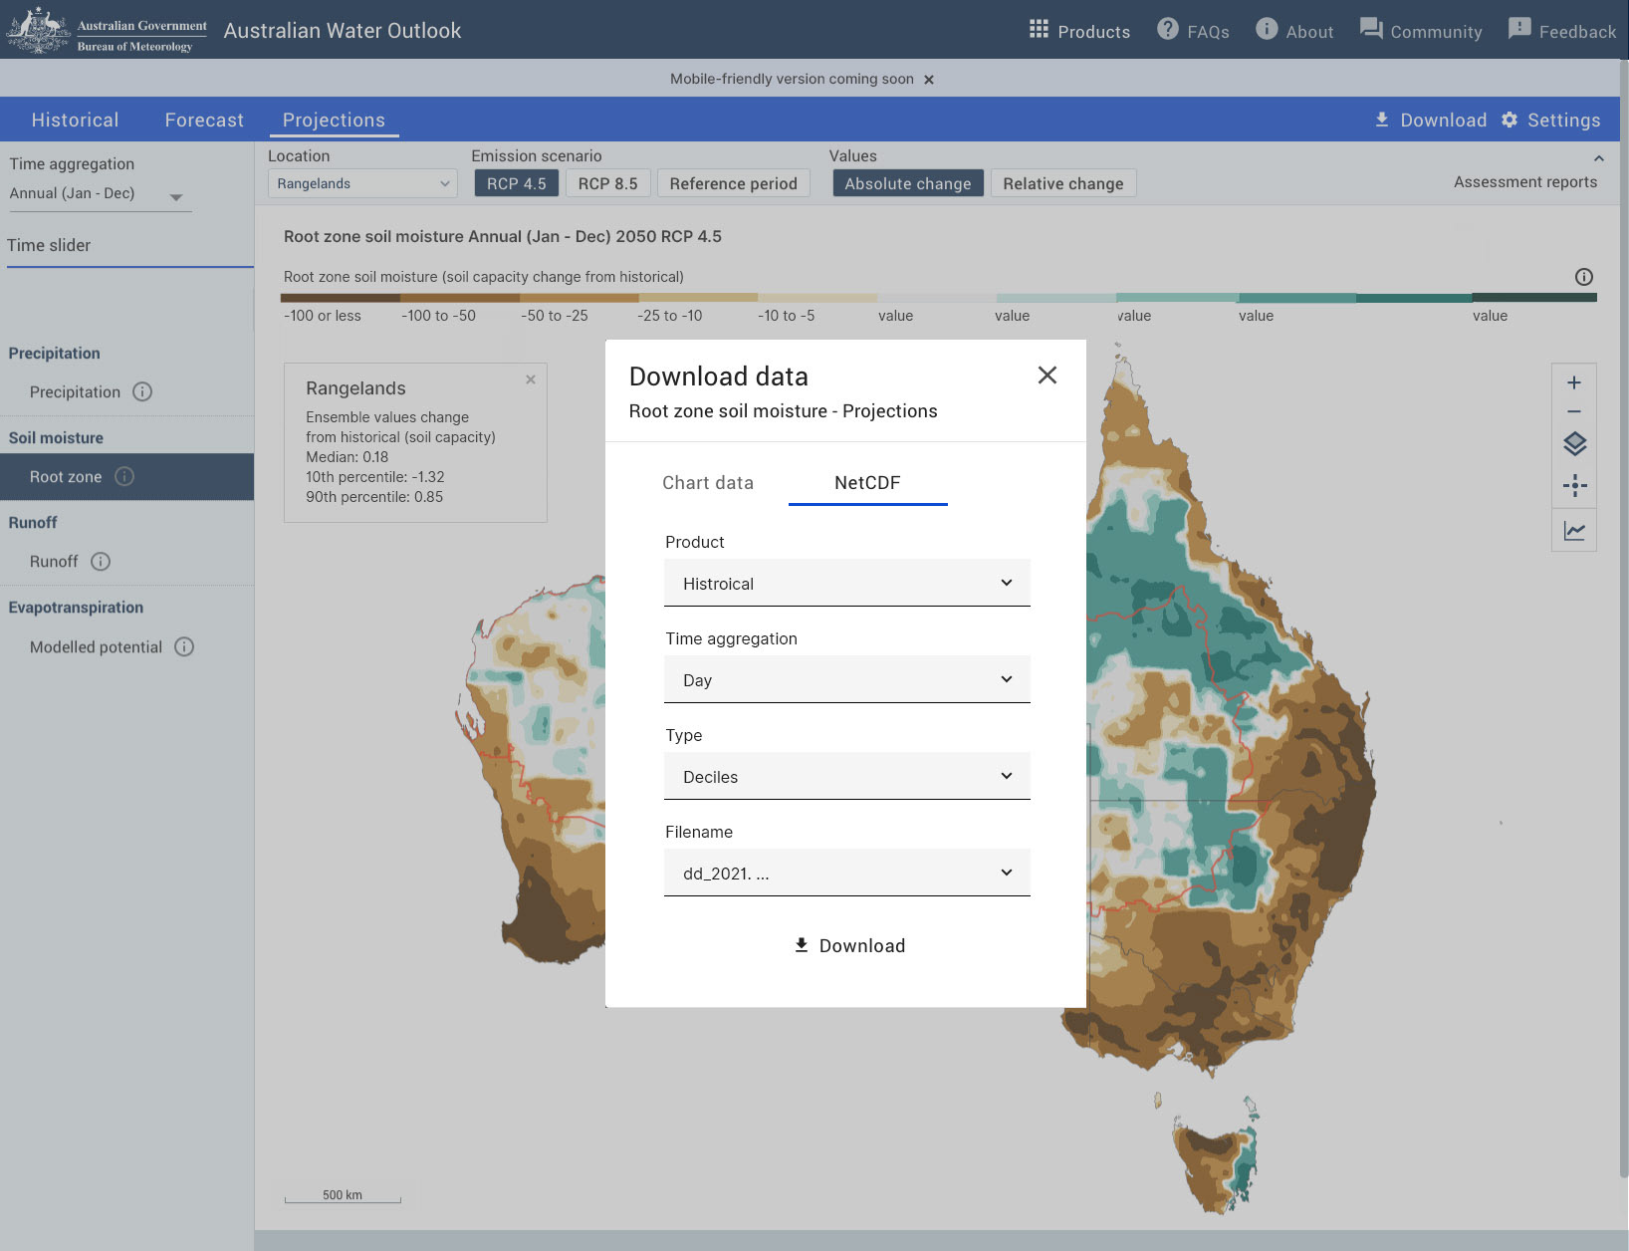Choose Relative change values
The image size is (1629, 1251).
(1062, 183)
